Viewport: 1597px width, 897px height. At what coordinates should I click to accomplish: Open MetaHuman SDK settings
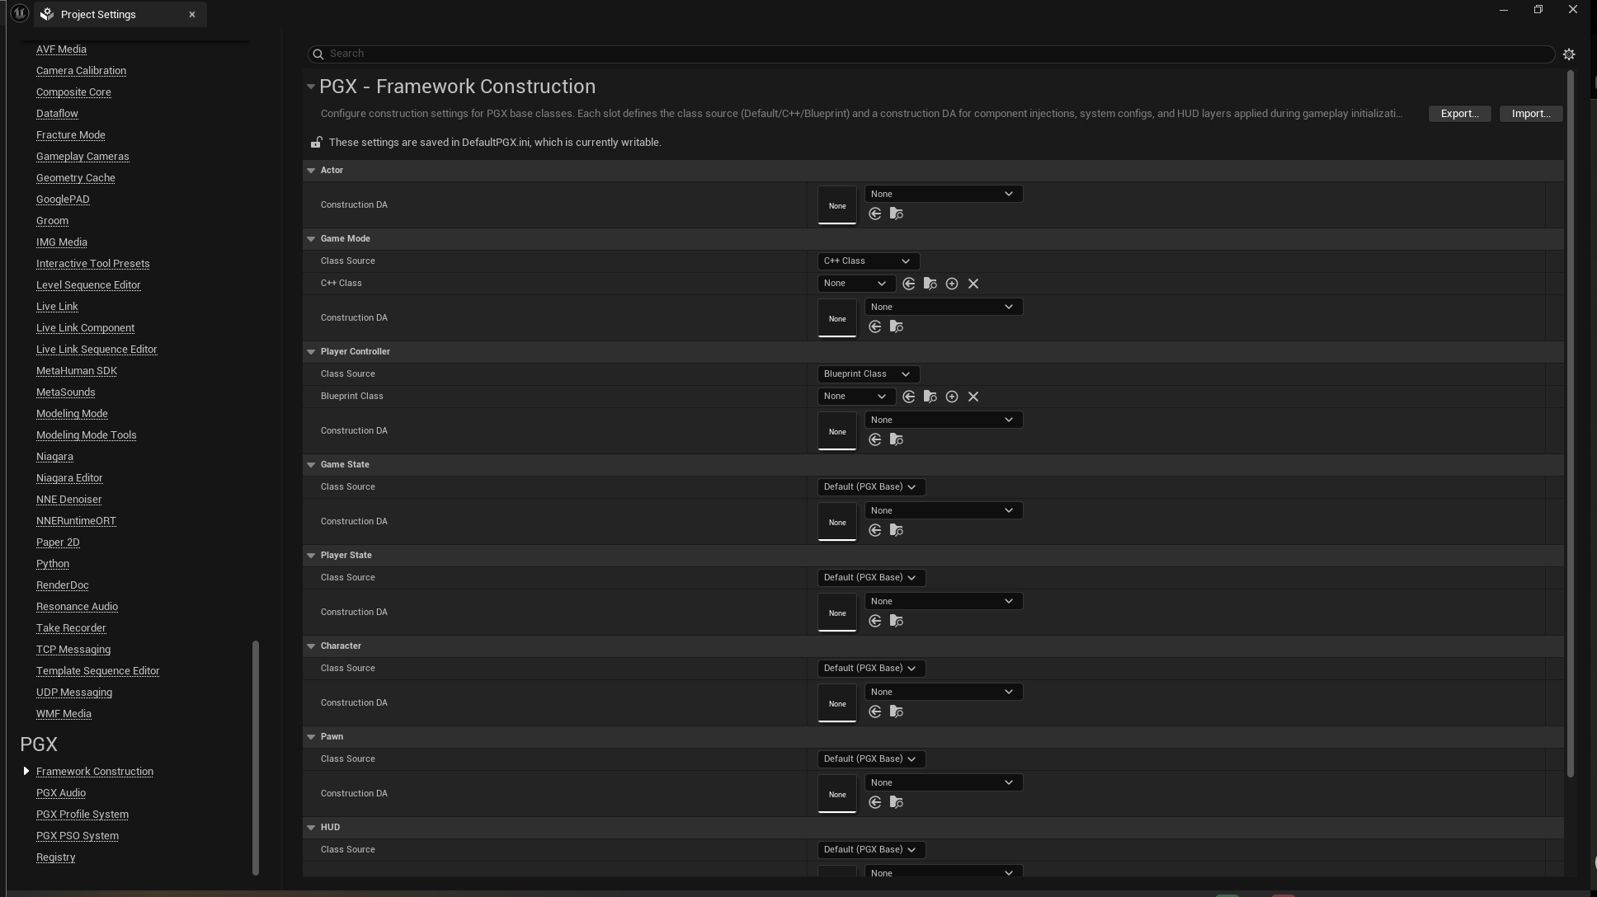tap(77, 371)
